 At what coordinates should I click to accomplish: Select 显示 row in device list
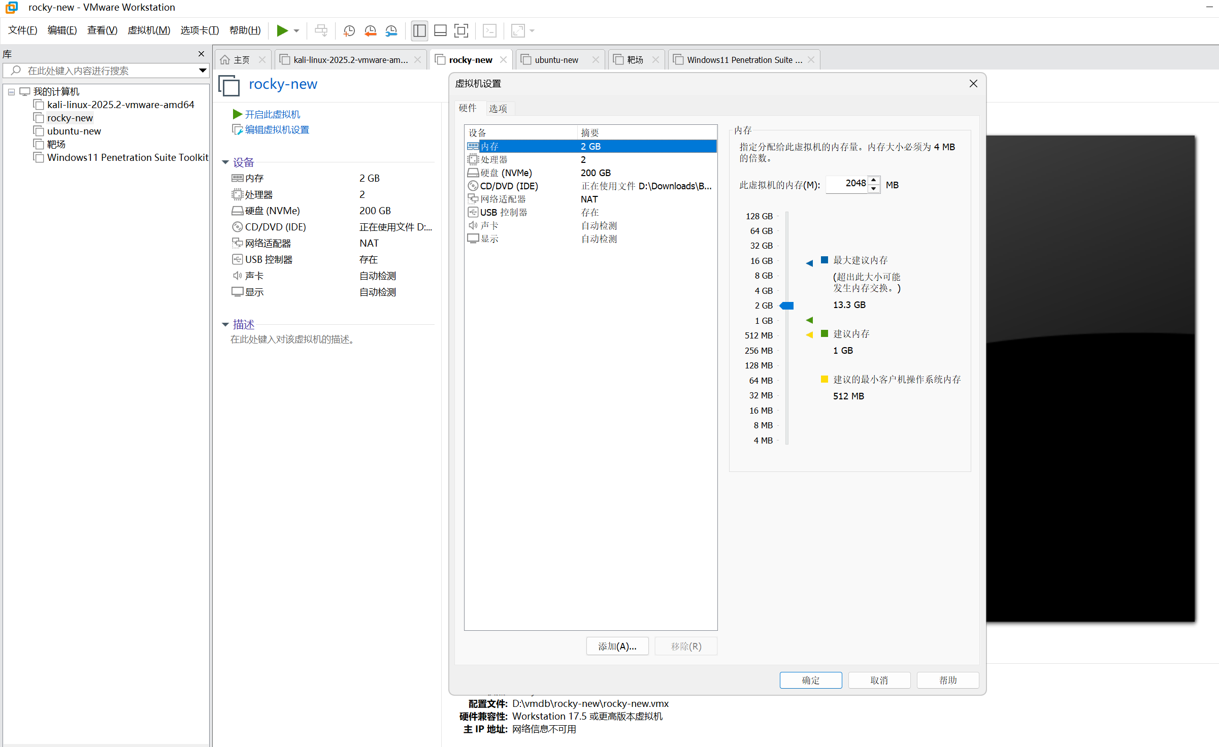pos(591,239)
